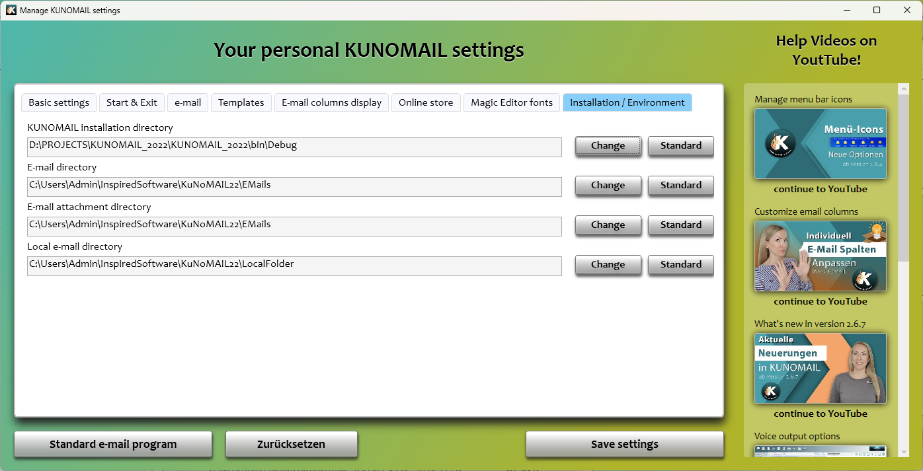Click the 'E-mail directory' label
The image size is (923, 471).
pyautogui.click(x=62, y=167)
